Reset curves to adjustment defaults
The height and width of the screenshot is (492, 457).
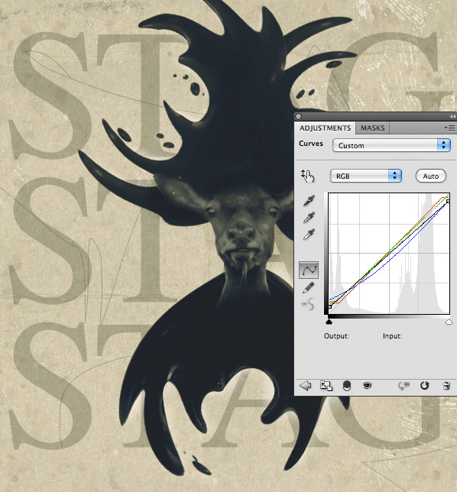click(x=424, y=385)
